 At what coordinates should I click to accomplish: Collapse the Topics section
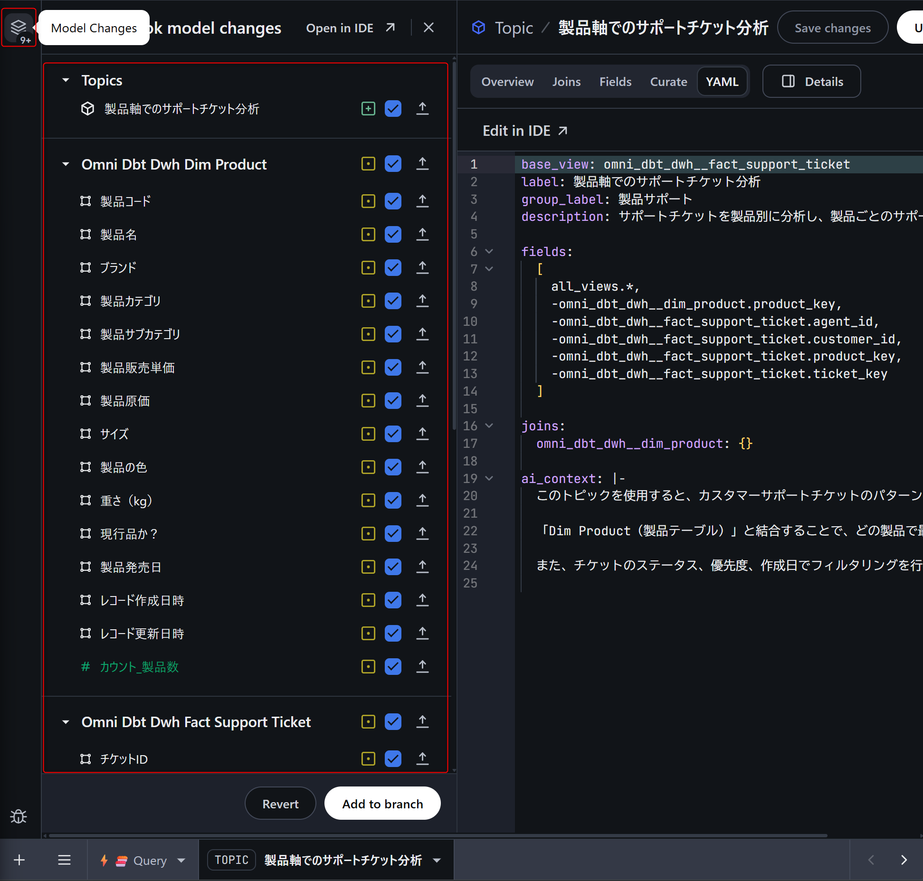point(66,80)
